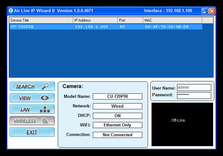
Task: Click the Off-Line camera preview
Action: coord(182,124)
